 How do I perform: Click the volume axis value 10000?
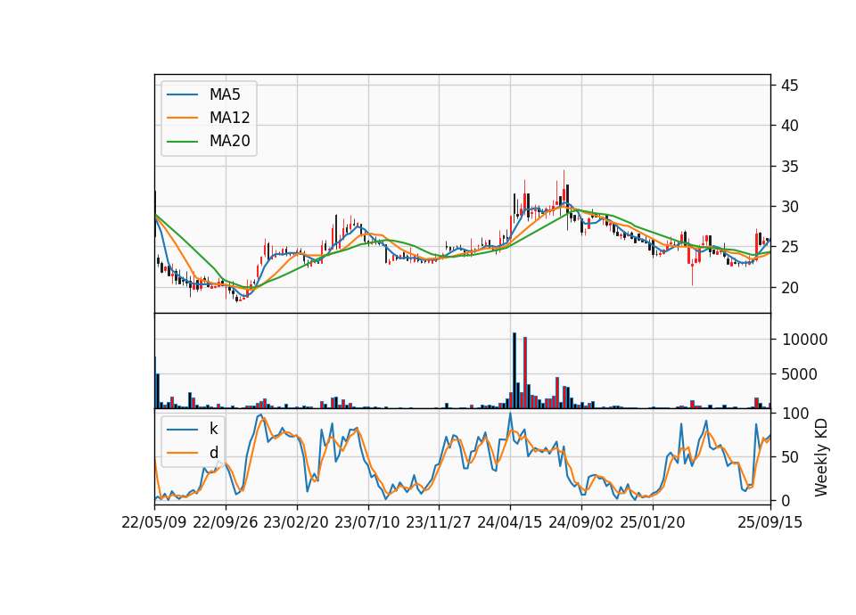point(804,340)
